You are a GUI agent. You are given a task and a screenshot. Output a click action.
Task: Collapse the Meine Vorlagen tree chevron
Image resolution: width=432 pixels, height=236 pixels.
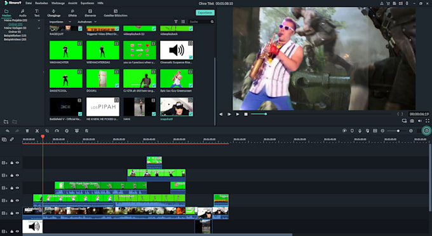tap(39, 28)
